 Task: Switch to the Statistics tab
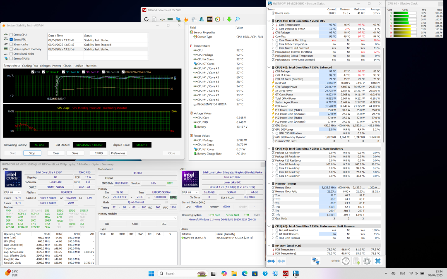click(91, 66)
